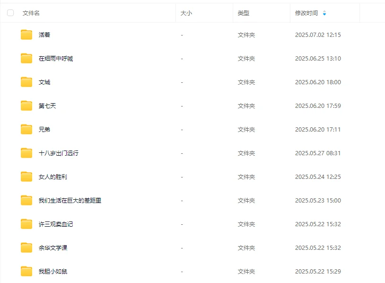Click the 文件夹 type in the 活着 row
This screenshot has width=385, height=283.
tap(246, 35)
